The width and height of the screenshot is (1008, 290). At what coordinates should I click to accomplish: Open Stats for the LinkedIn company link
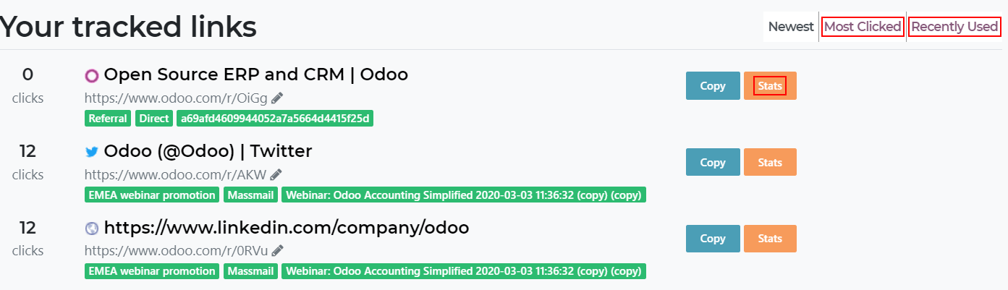click(770, 239)
